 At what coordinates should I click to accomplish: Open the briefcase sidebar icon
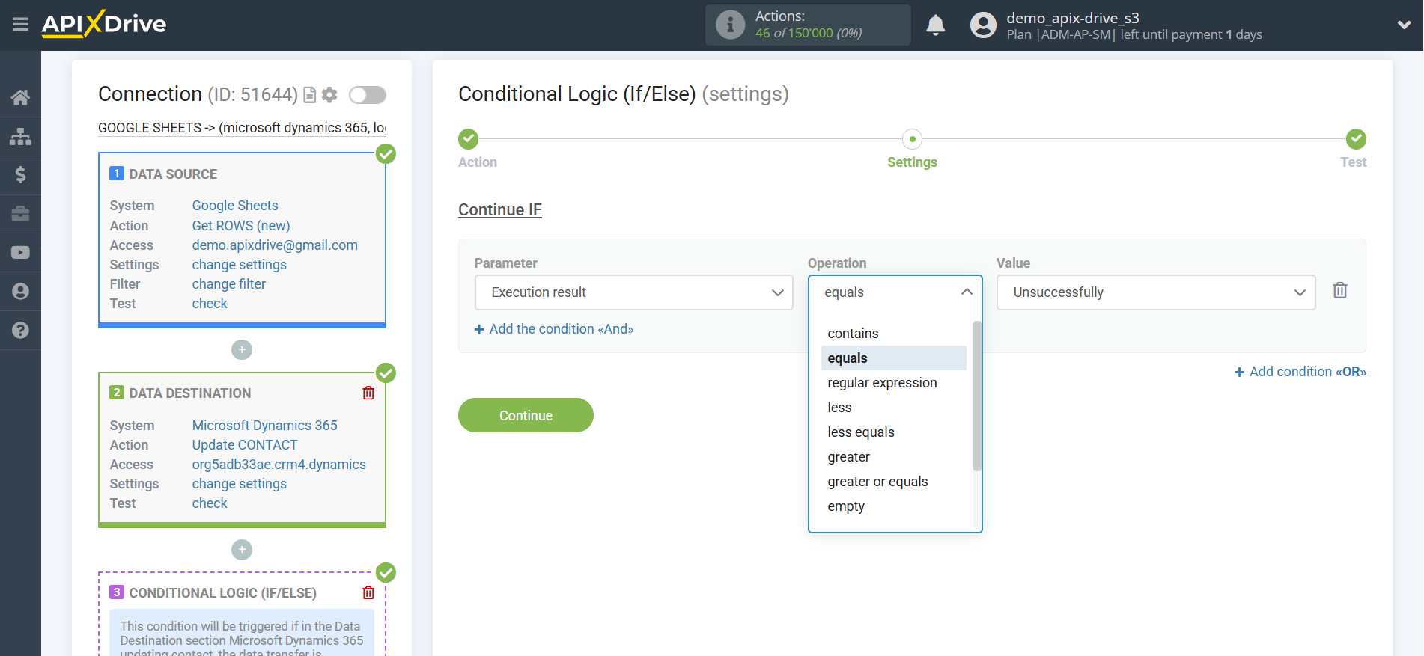click(x=20, y=214)
